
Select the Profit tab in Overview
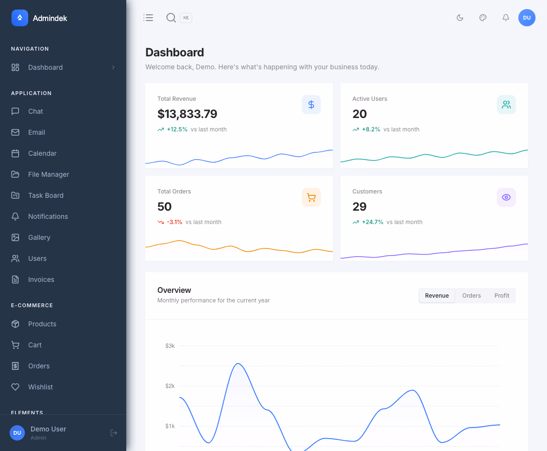[502, 295]
